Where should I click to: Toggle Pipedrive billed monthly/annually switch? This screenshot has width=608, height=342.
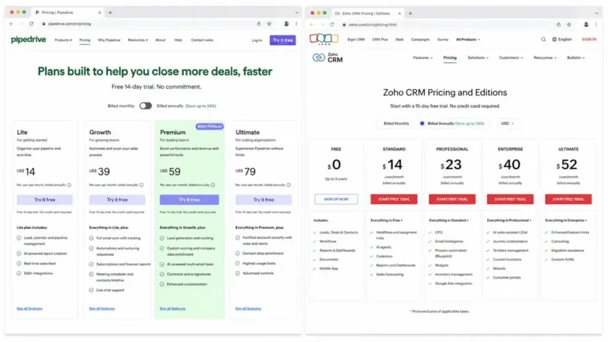tap(146, 106)
